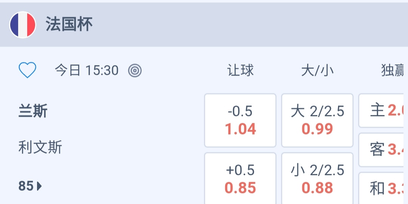Pick the +0.5 handicap at 0.85
408x204 pixels.
pyautogui.click(x=240, y=179)
